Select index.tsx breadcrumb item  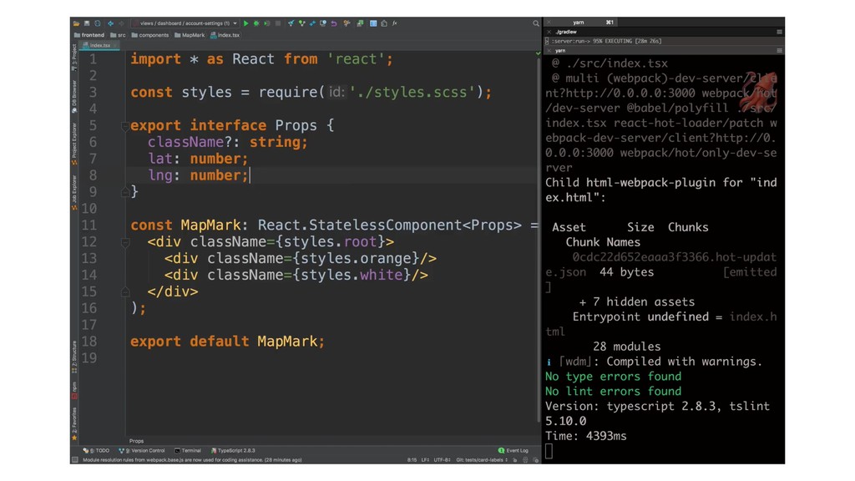pyautogui.click(x=225, y=35)
